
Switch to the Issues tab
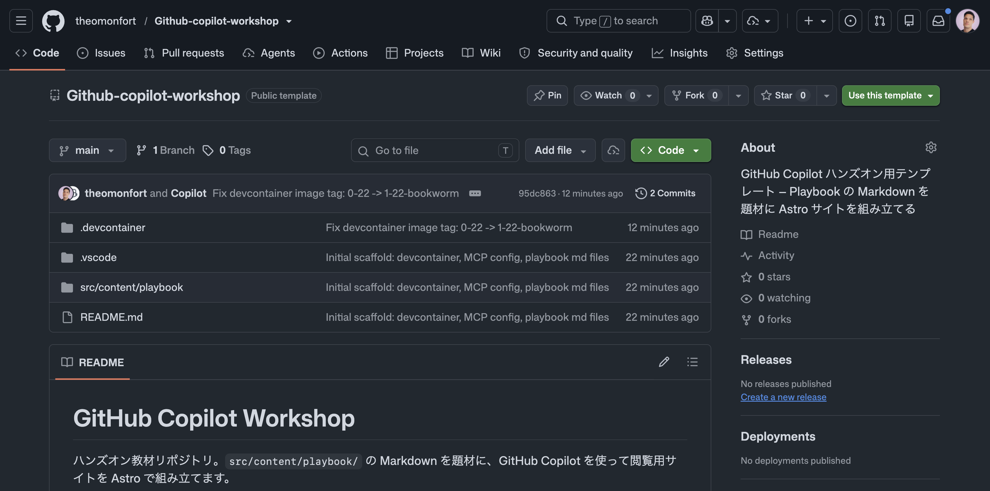101,53
